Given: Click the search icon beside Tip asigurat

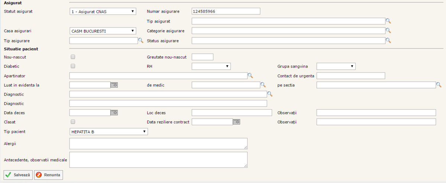Looking at the screenshot, I should 388,21.
